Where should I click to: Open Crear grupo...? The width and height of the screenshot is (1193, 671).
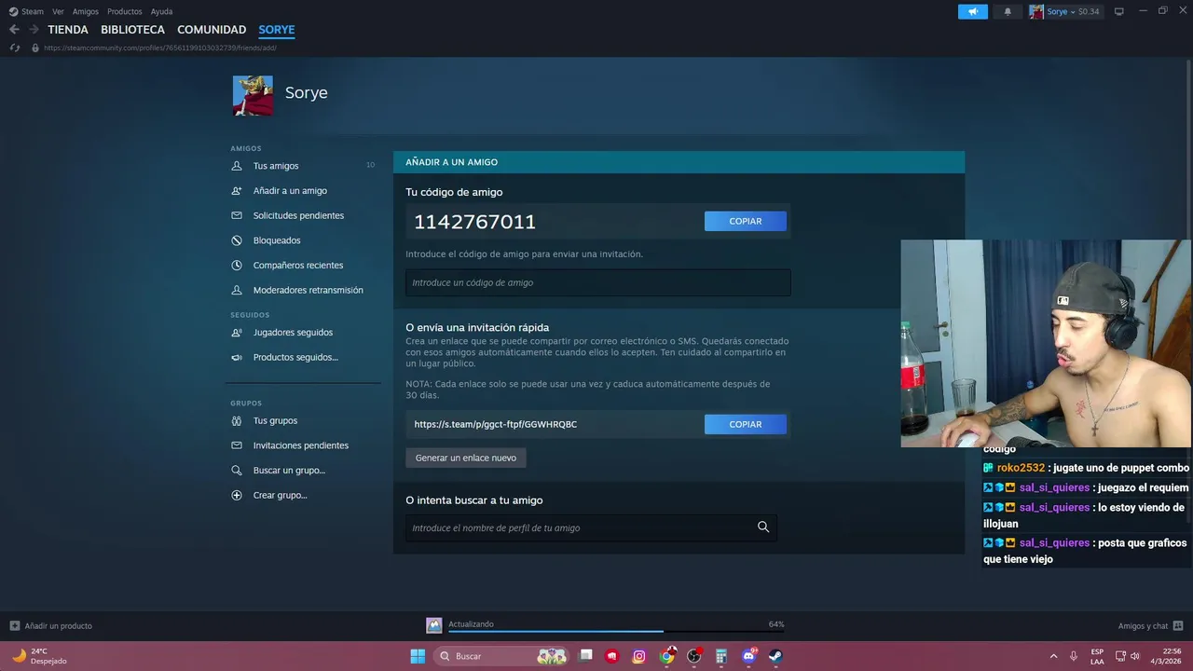click(280, 495)
